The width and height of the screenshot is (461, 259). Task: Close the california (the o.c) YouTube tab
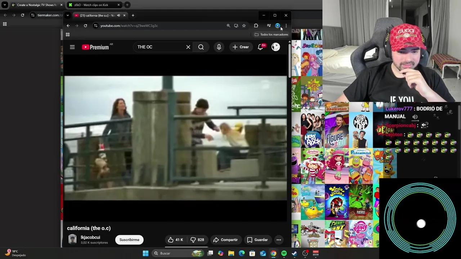124,15
